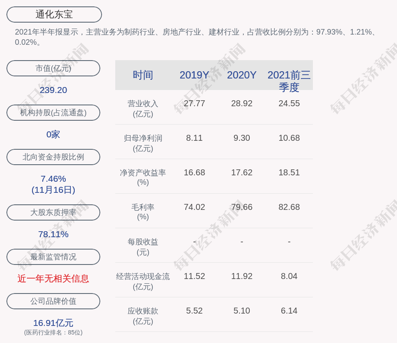Open the 北向资金持股比例 section
The image size is (397, 343).
(x=53, y=157)
